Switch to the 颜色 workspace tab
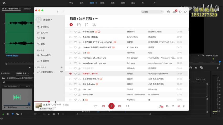 102,3
